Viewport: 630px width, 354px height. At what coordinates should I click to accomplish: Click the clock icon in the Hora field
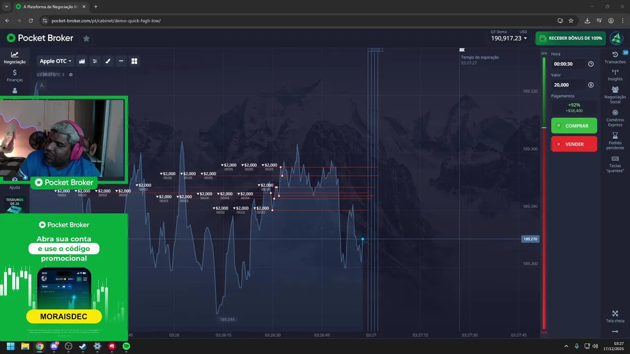591,64
